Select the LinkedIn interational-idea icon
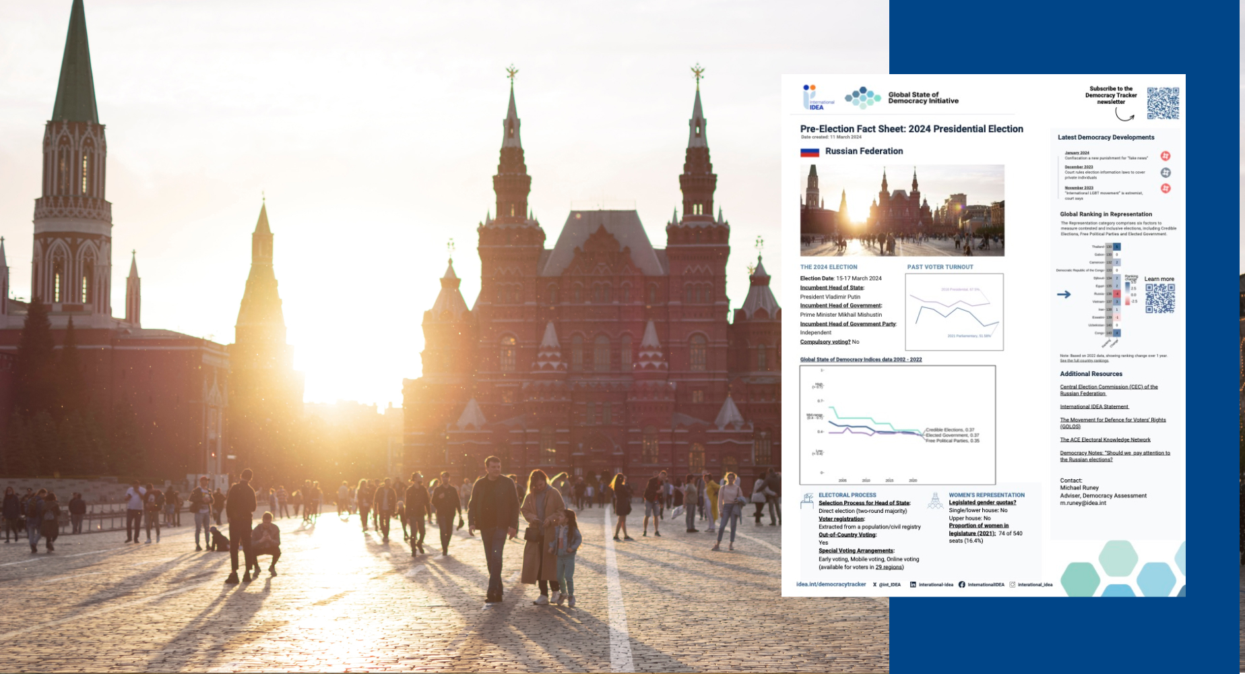Image resolution: width=1245 pixels, height=674 pixels. (x=913, y=584)
